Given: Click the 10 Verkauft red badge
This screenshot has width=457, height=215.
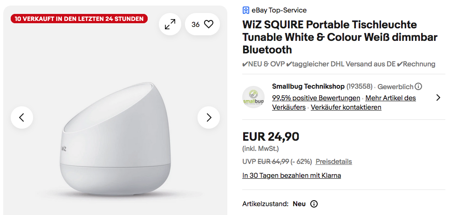Looking at the screenshot, I should [x=79, y=19].
